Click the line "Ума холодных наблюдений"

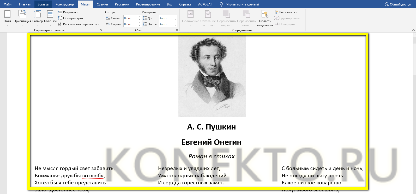point(192,176)
